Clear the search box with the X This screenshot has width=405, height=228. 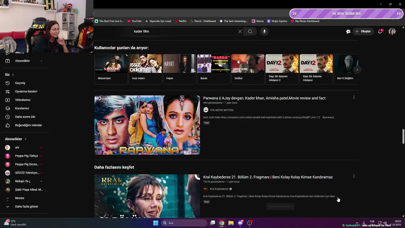point(240,31)
